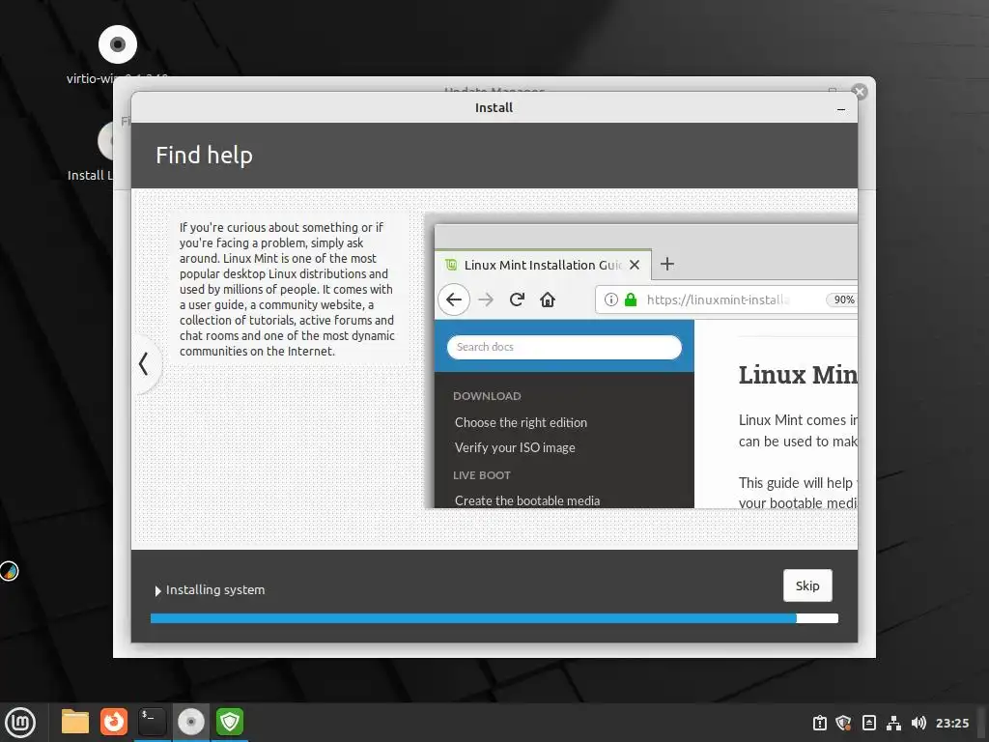
Task: Click the slideshow browser screenshot image
Action: pos(642,362)
